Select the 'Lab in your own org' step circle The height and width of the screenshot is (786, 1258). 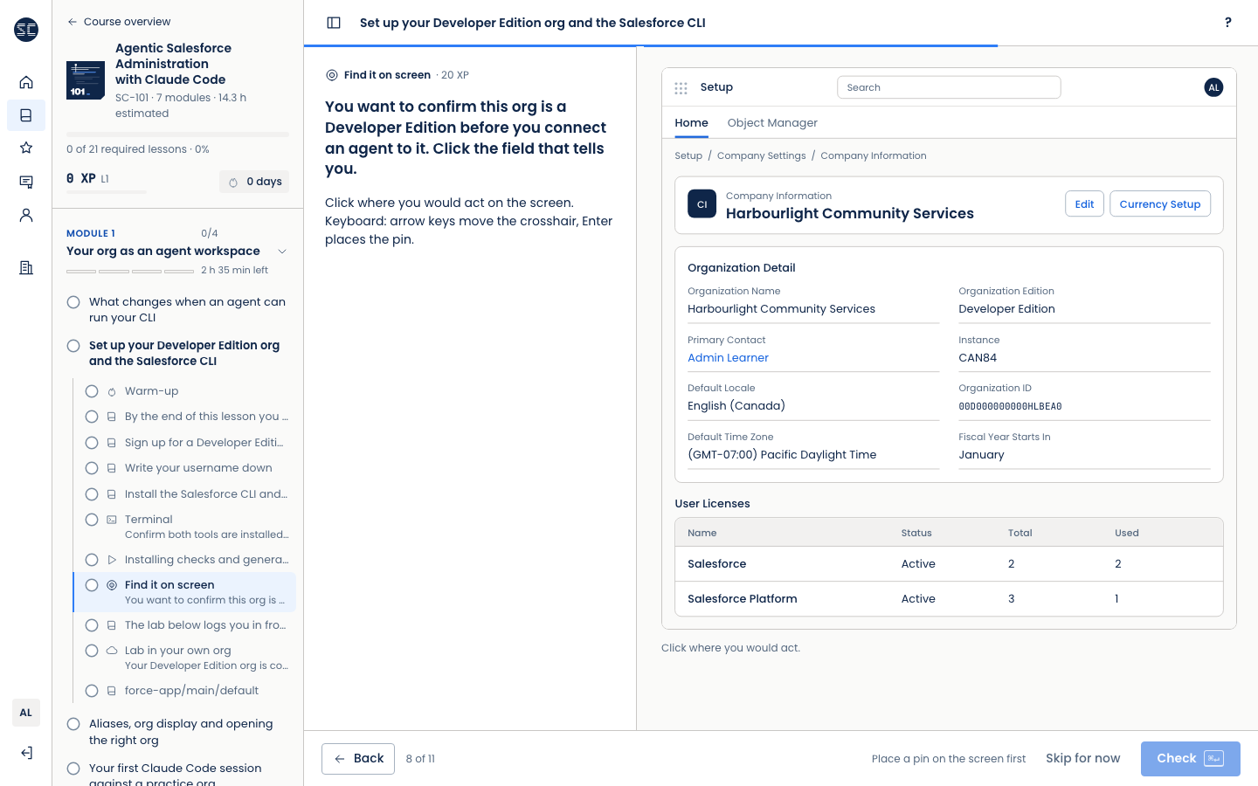(x=92, y=651)
